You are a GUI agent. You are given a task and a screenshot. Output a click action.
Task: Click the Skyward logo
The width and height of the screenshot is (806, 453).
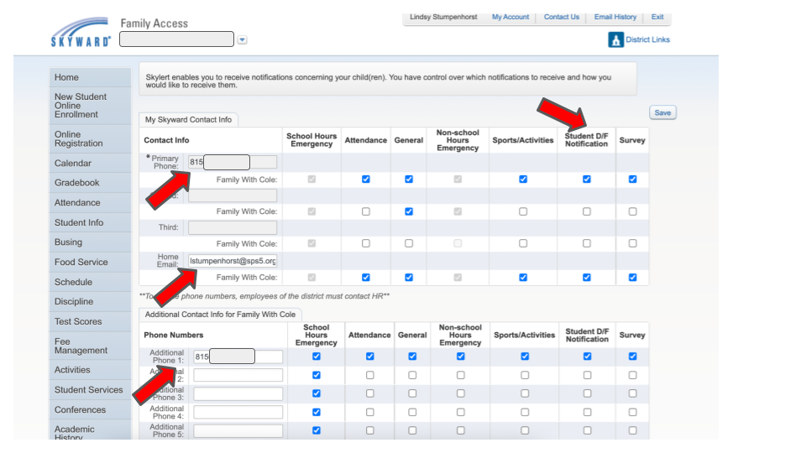[81, 33]
